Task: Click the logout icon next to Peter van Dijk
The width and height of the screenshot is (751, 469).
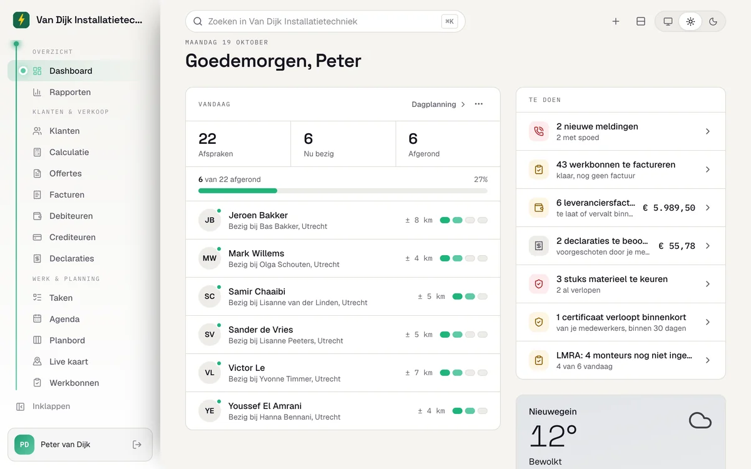Action: [x=137, y=445]
